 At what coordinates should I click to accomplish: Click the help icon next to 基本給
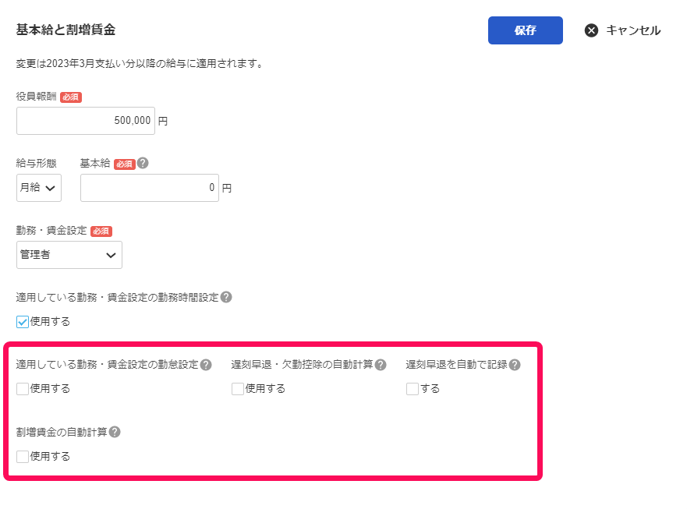pos(143,163)
